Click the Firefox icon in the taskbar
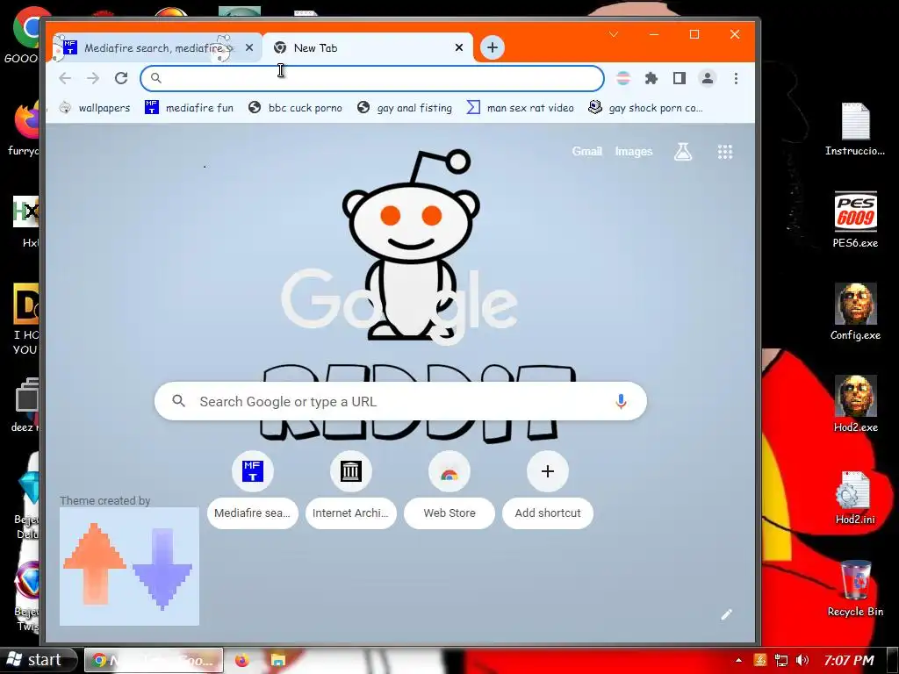899x674 pixels. [242, 660]
